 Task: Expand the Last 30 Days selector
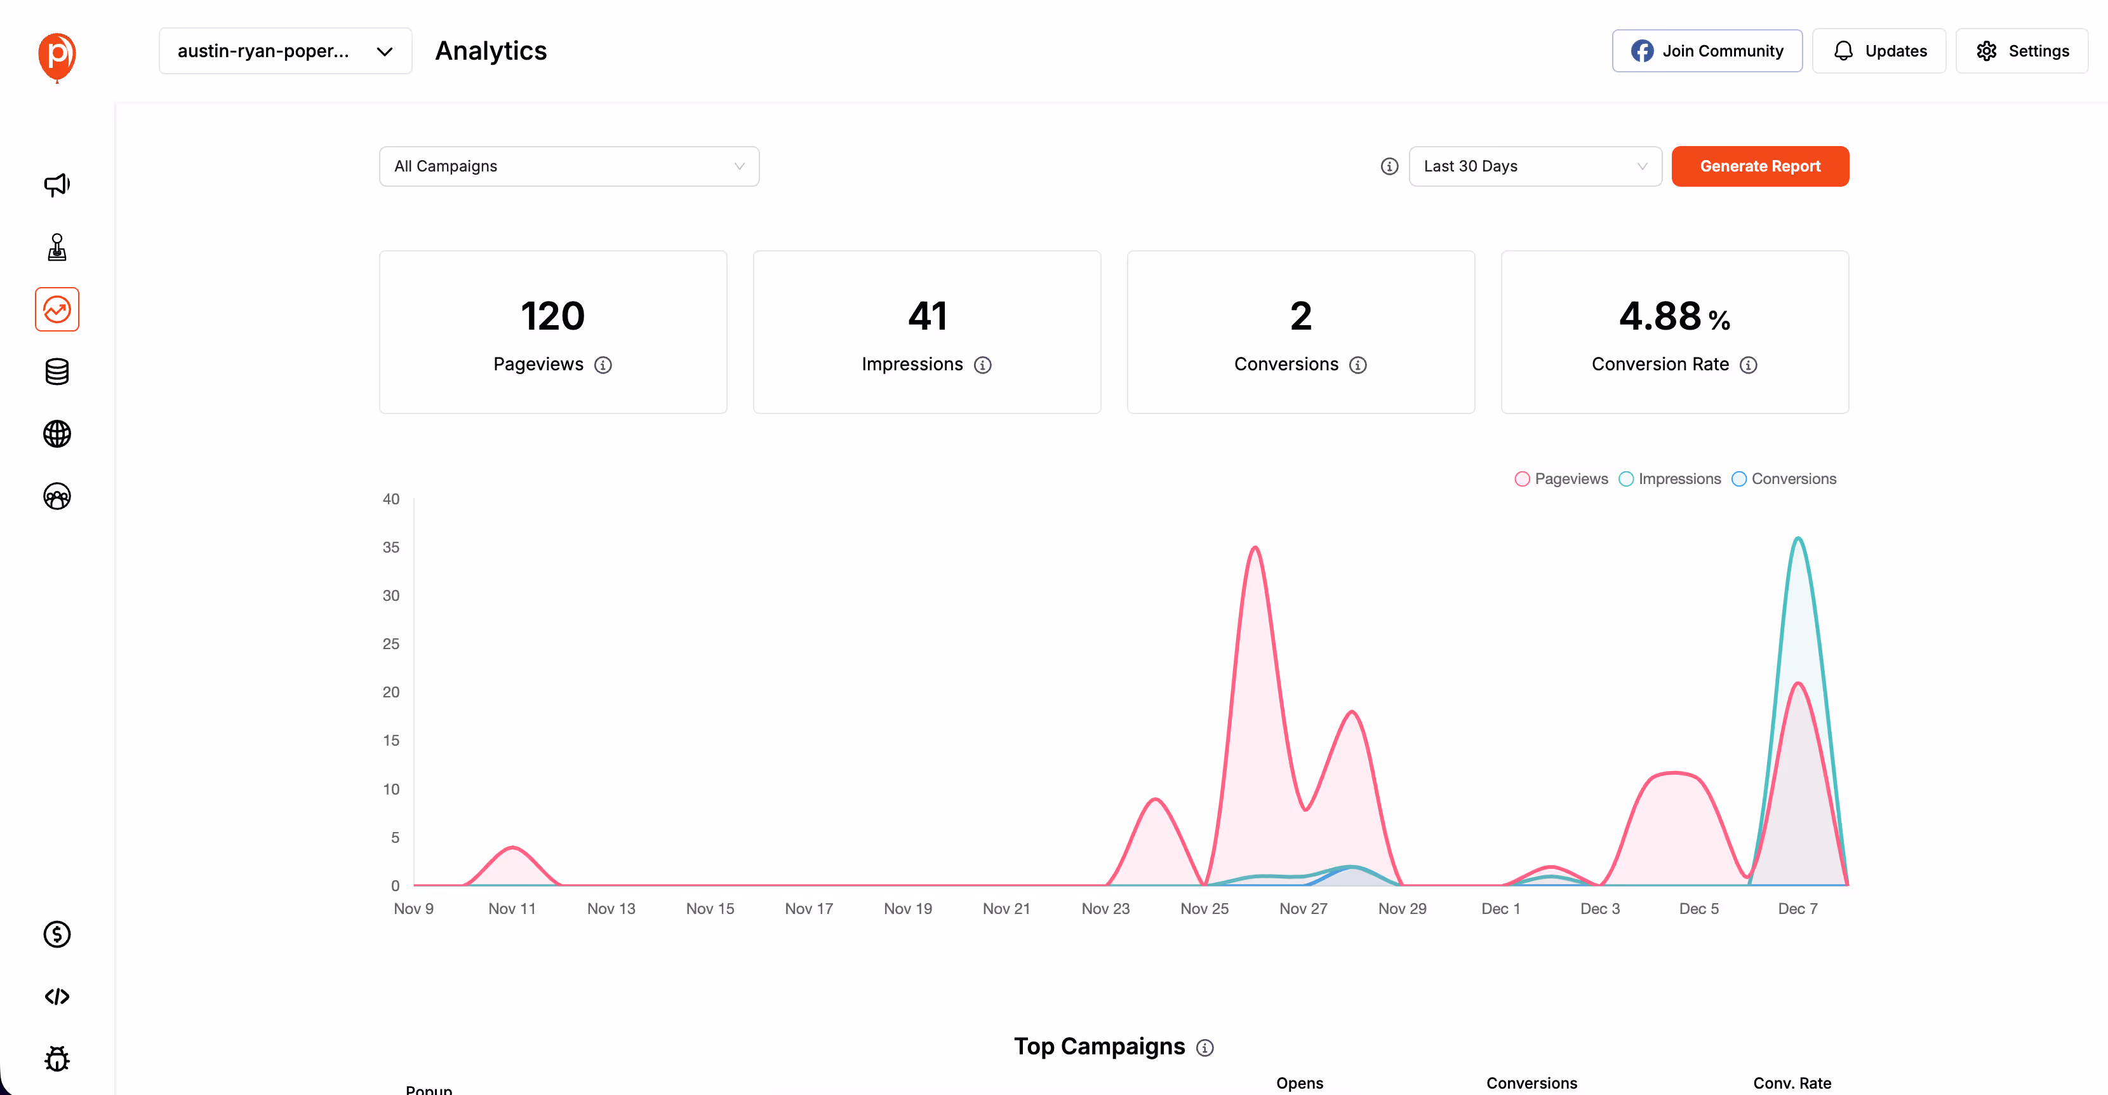tap(1535, 166)
